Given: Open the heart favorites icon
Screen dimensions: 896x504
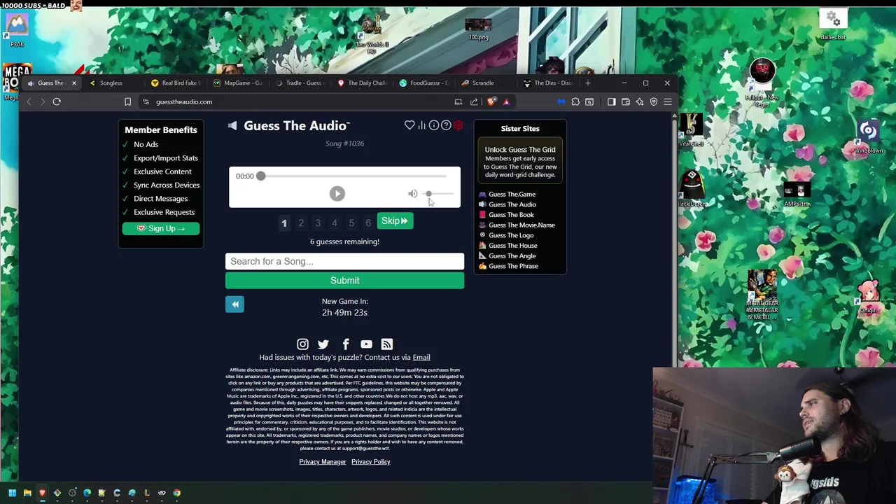Looking at the screenshot, I should (x=409, y=125).
